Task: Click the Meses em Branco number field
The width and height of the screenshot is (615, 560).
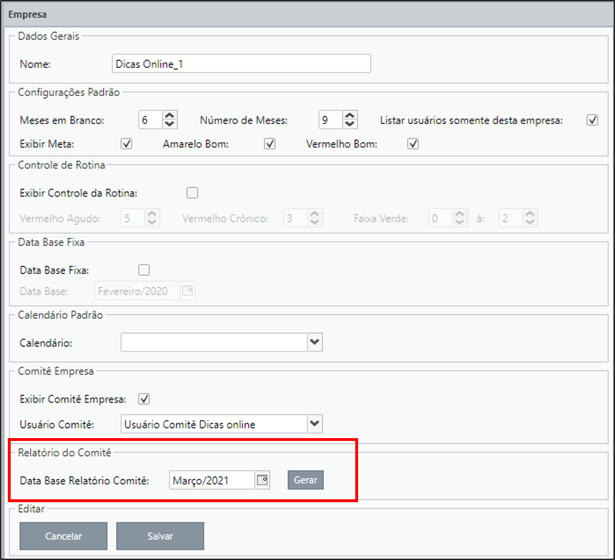Action: point(151,120)
